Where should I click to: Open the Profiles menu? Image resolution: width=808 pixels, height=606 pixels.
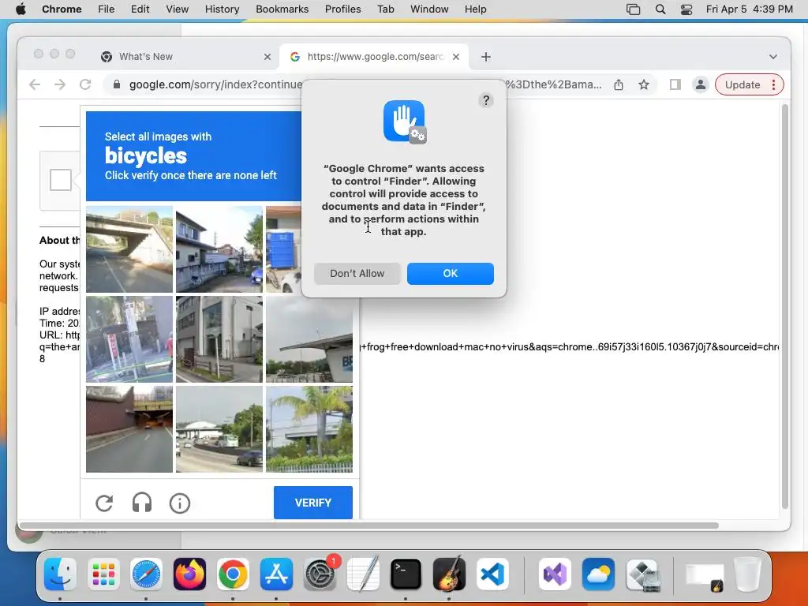coord(342,9)
